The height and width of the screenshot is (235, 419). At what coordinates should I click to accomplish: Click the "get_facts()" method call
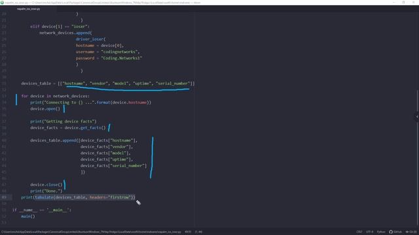coord(93,128)
